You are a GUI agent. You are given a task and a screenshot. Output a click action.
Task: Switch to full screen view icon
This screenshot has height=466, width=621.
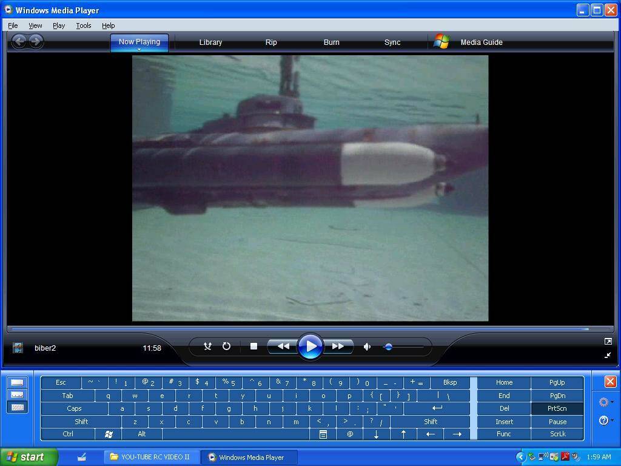(608, 341)
